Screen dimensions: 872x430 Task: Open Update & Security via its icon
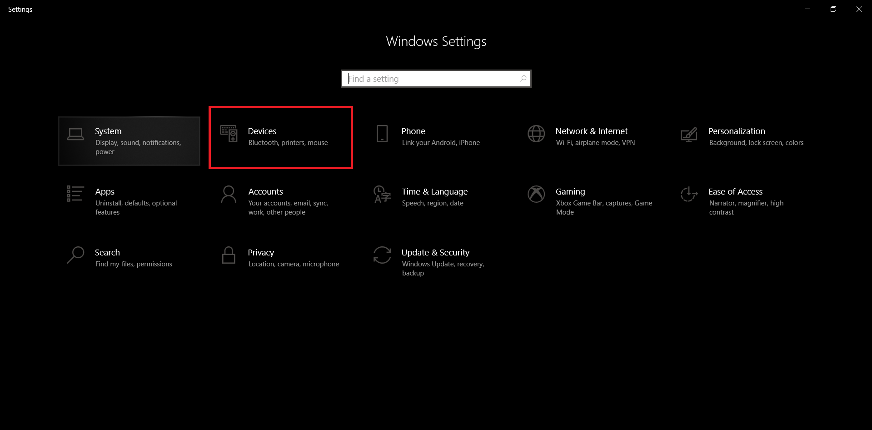(x=382, y=255)
